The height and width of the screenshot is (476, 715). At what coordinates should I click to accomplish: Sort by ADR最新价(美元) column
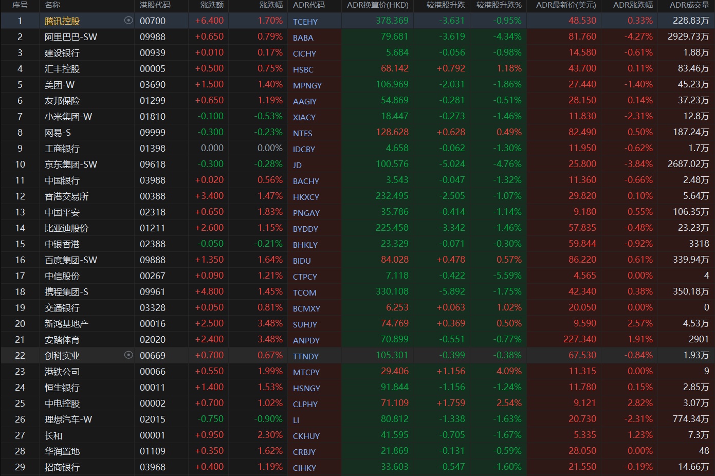[x=566, y=5]
